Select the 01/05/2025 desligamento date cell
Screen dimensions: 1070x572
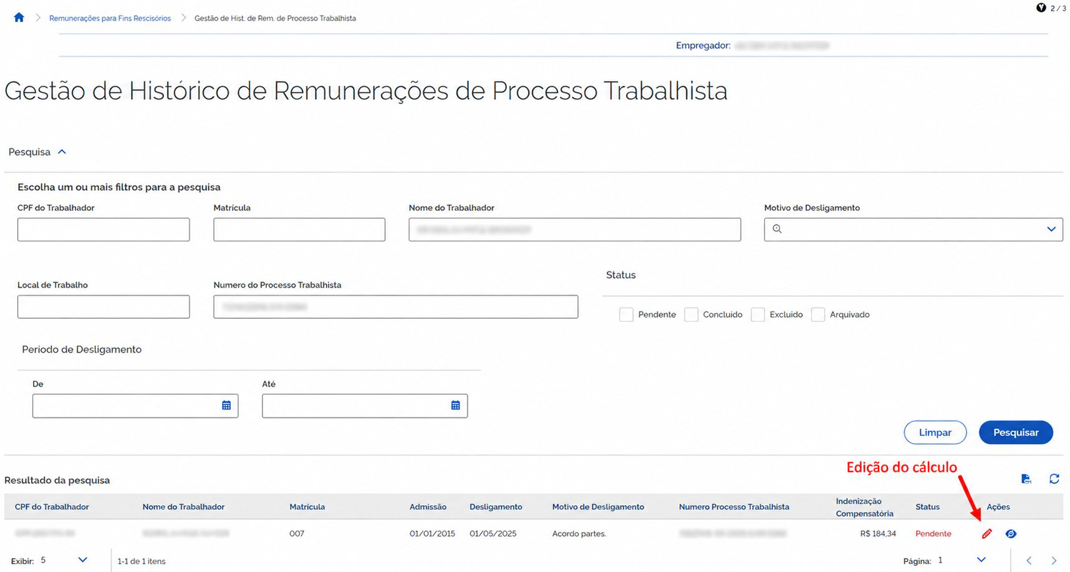[x=493, y=533]
